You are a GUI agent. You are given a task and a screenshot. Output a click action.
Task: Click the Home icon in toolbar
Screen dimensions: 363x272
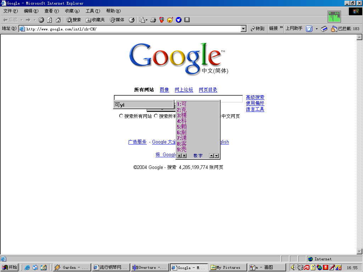click(x=58, y=20)
